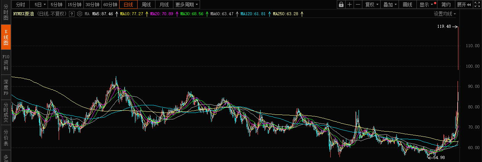The height and width of the screenshot is (162, 482).
Task: Zoom in the chart with plus icon
Action: click(350, 5)
